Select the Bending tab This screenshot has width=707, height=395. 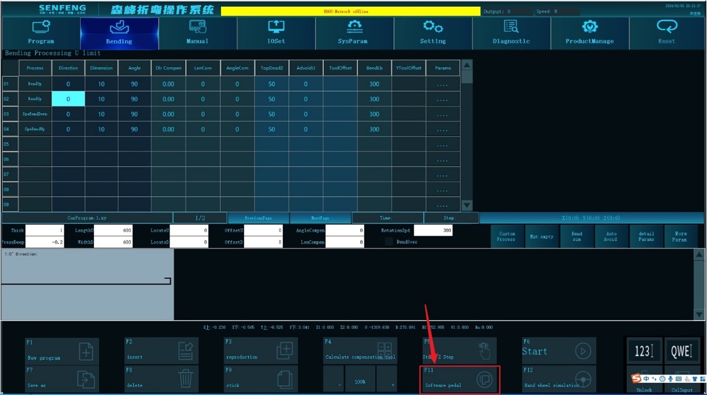coord(119,33)
